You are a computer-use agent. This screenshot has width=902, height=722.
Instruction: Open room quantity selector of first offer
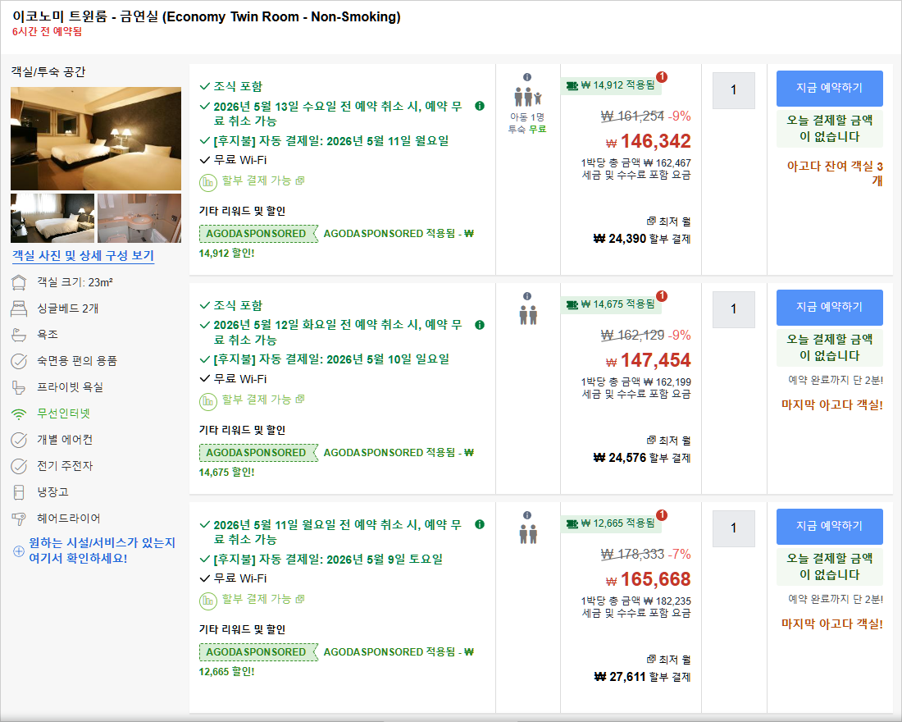click(733, 90)
